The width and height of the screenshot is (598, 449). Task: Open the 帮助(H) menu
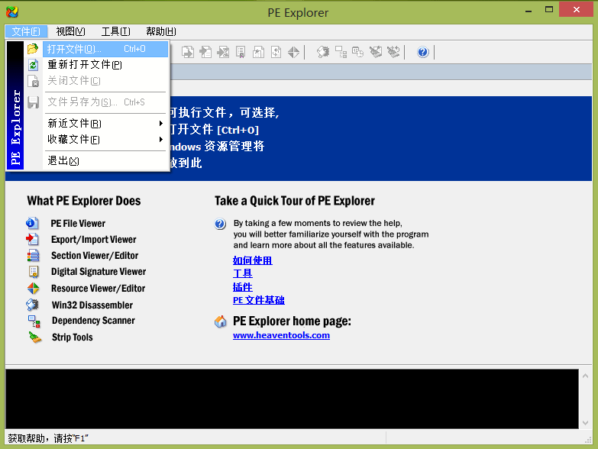click(161, 31)
